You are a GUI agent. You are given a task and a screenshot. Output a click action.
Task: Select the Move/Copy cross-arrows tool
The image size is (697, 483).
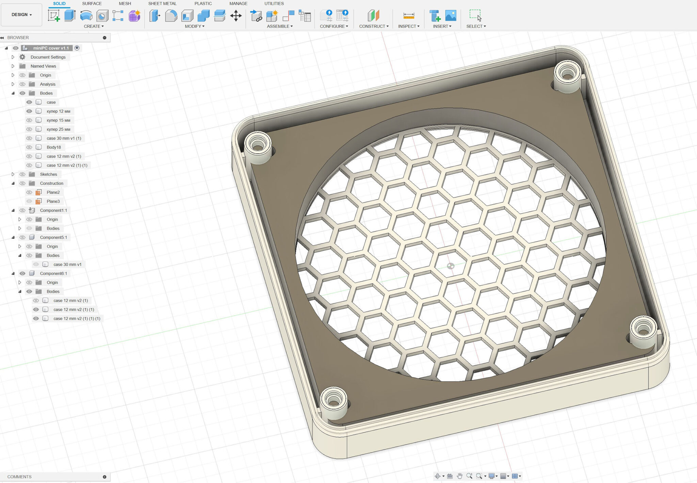pyautogui.click(x=236, y=16)
